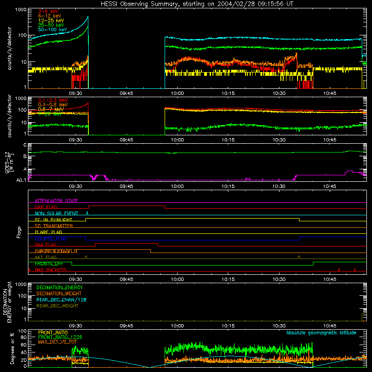Select the red '3-6 keV' legend label

[x=48, y=11]
